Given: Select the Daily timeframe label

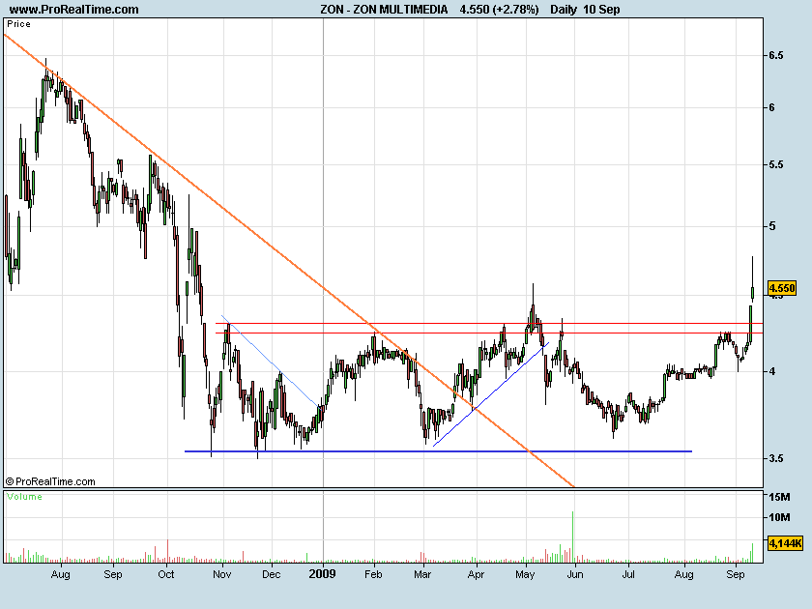Looking at the screenshot, I should 564,10.
